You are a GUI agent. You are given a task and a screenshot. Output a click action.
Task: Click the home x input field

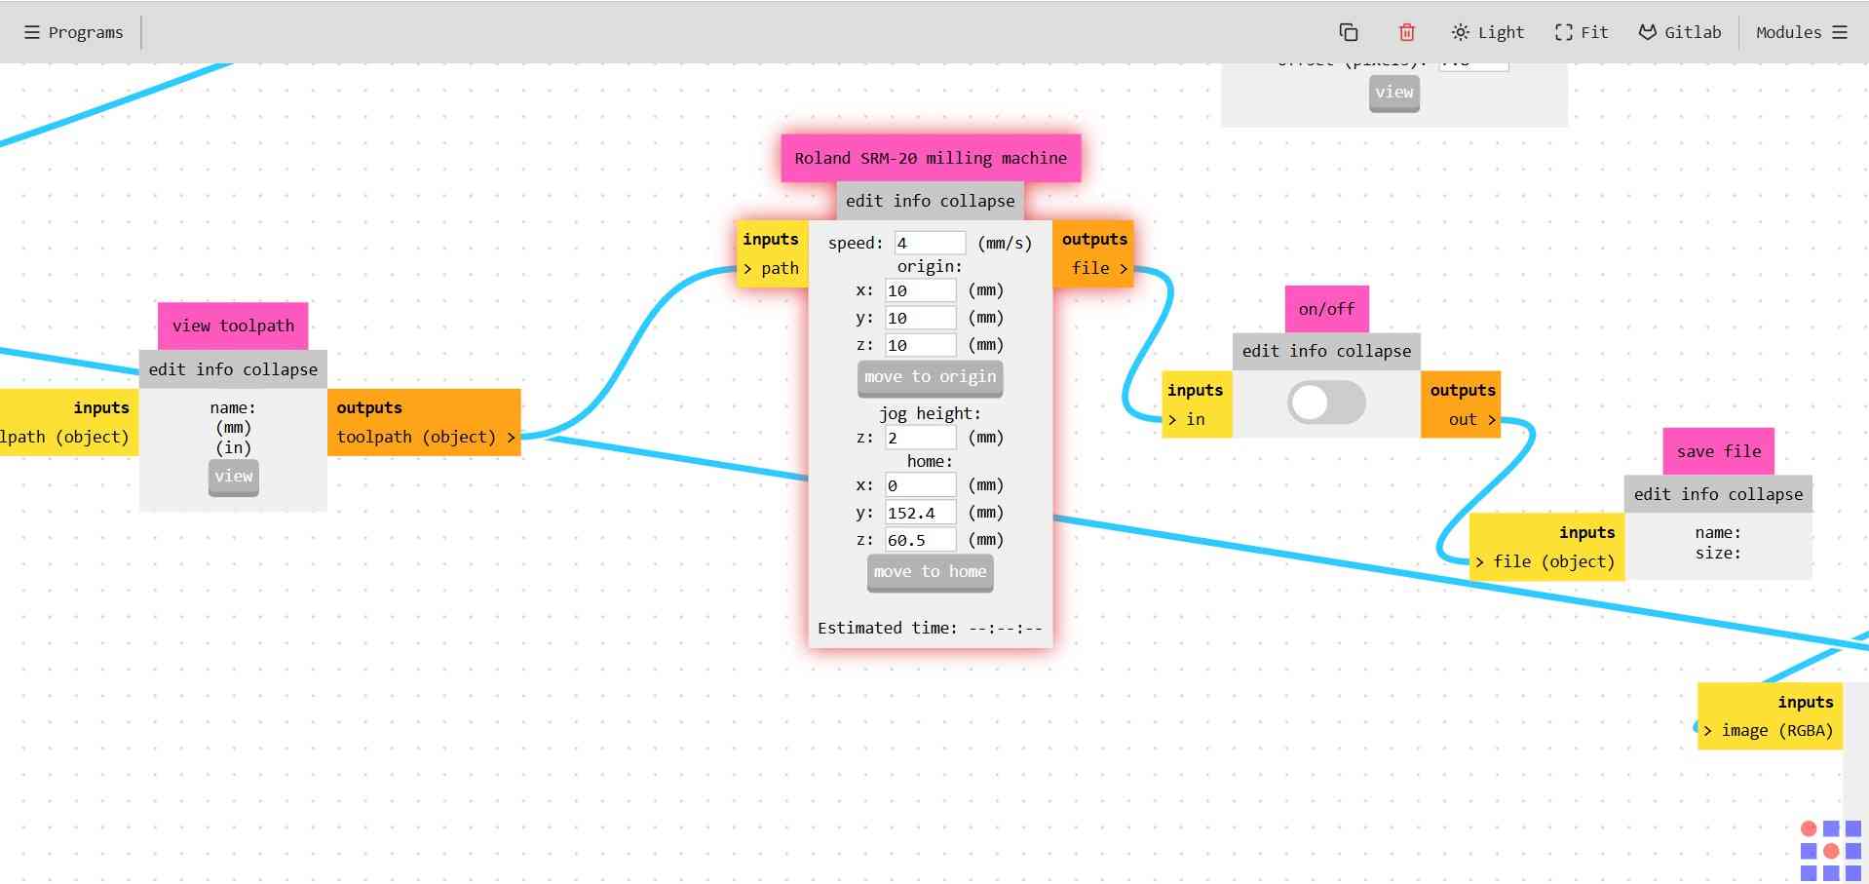(920, 485)
